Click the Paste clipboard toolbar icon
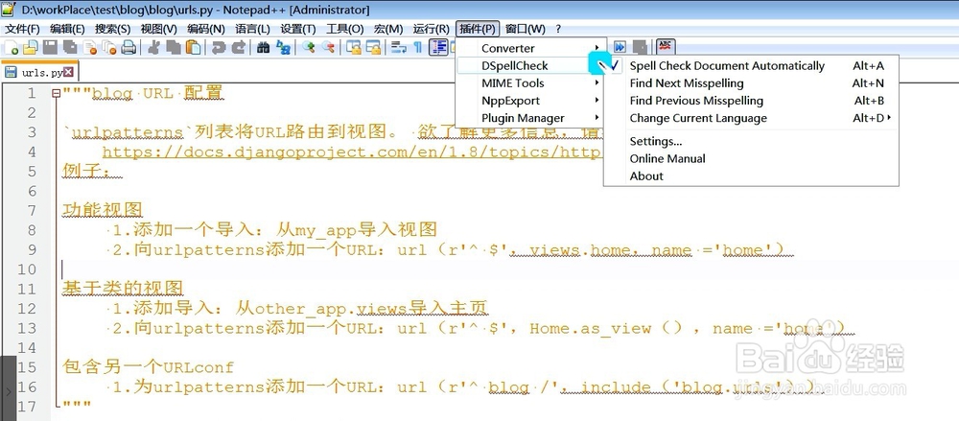This screenshot has height=421, width=959. coord(194,48)
